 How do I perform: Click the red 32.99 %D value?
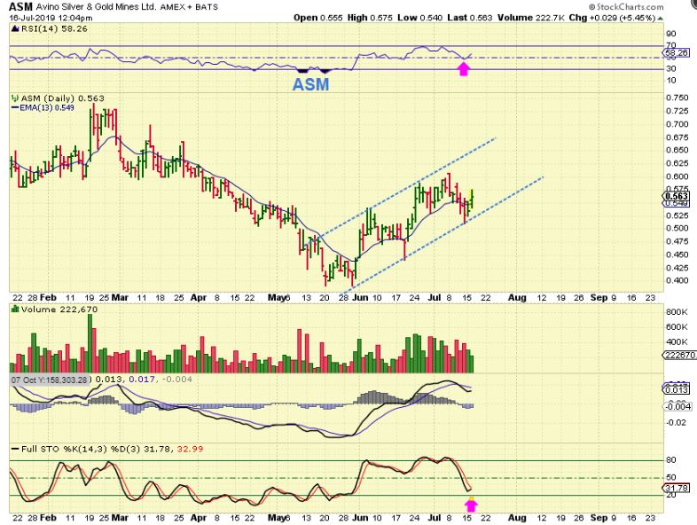(x=190, y=449)
